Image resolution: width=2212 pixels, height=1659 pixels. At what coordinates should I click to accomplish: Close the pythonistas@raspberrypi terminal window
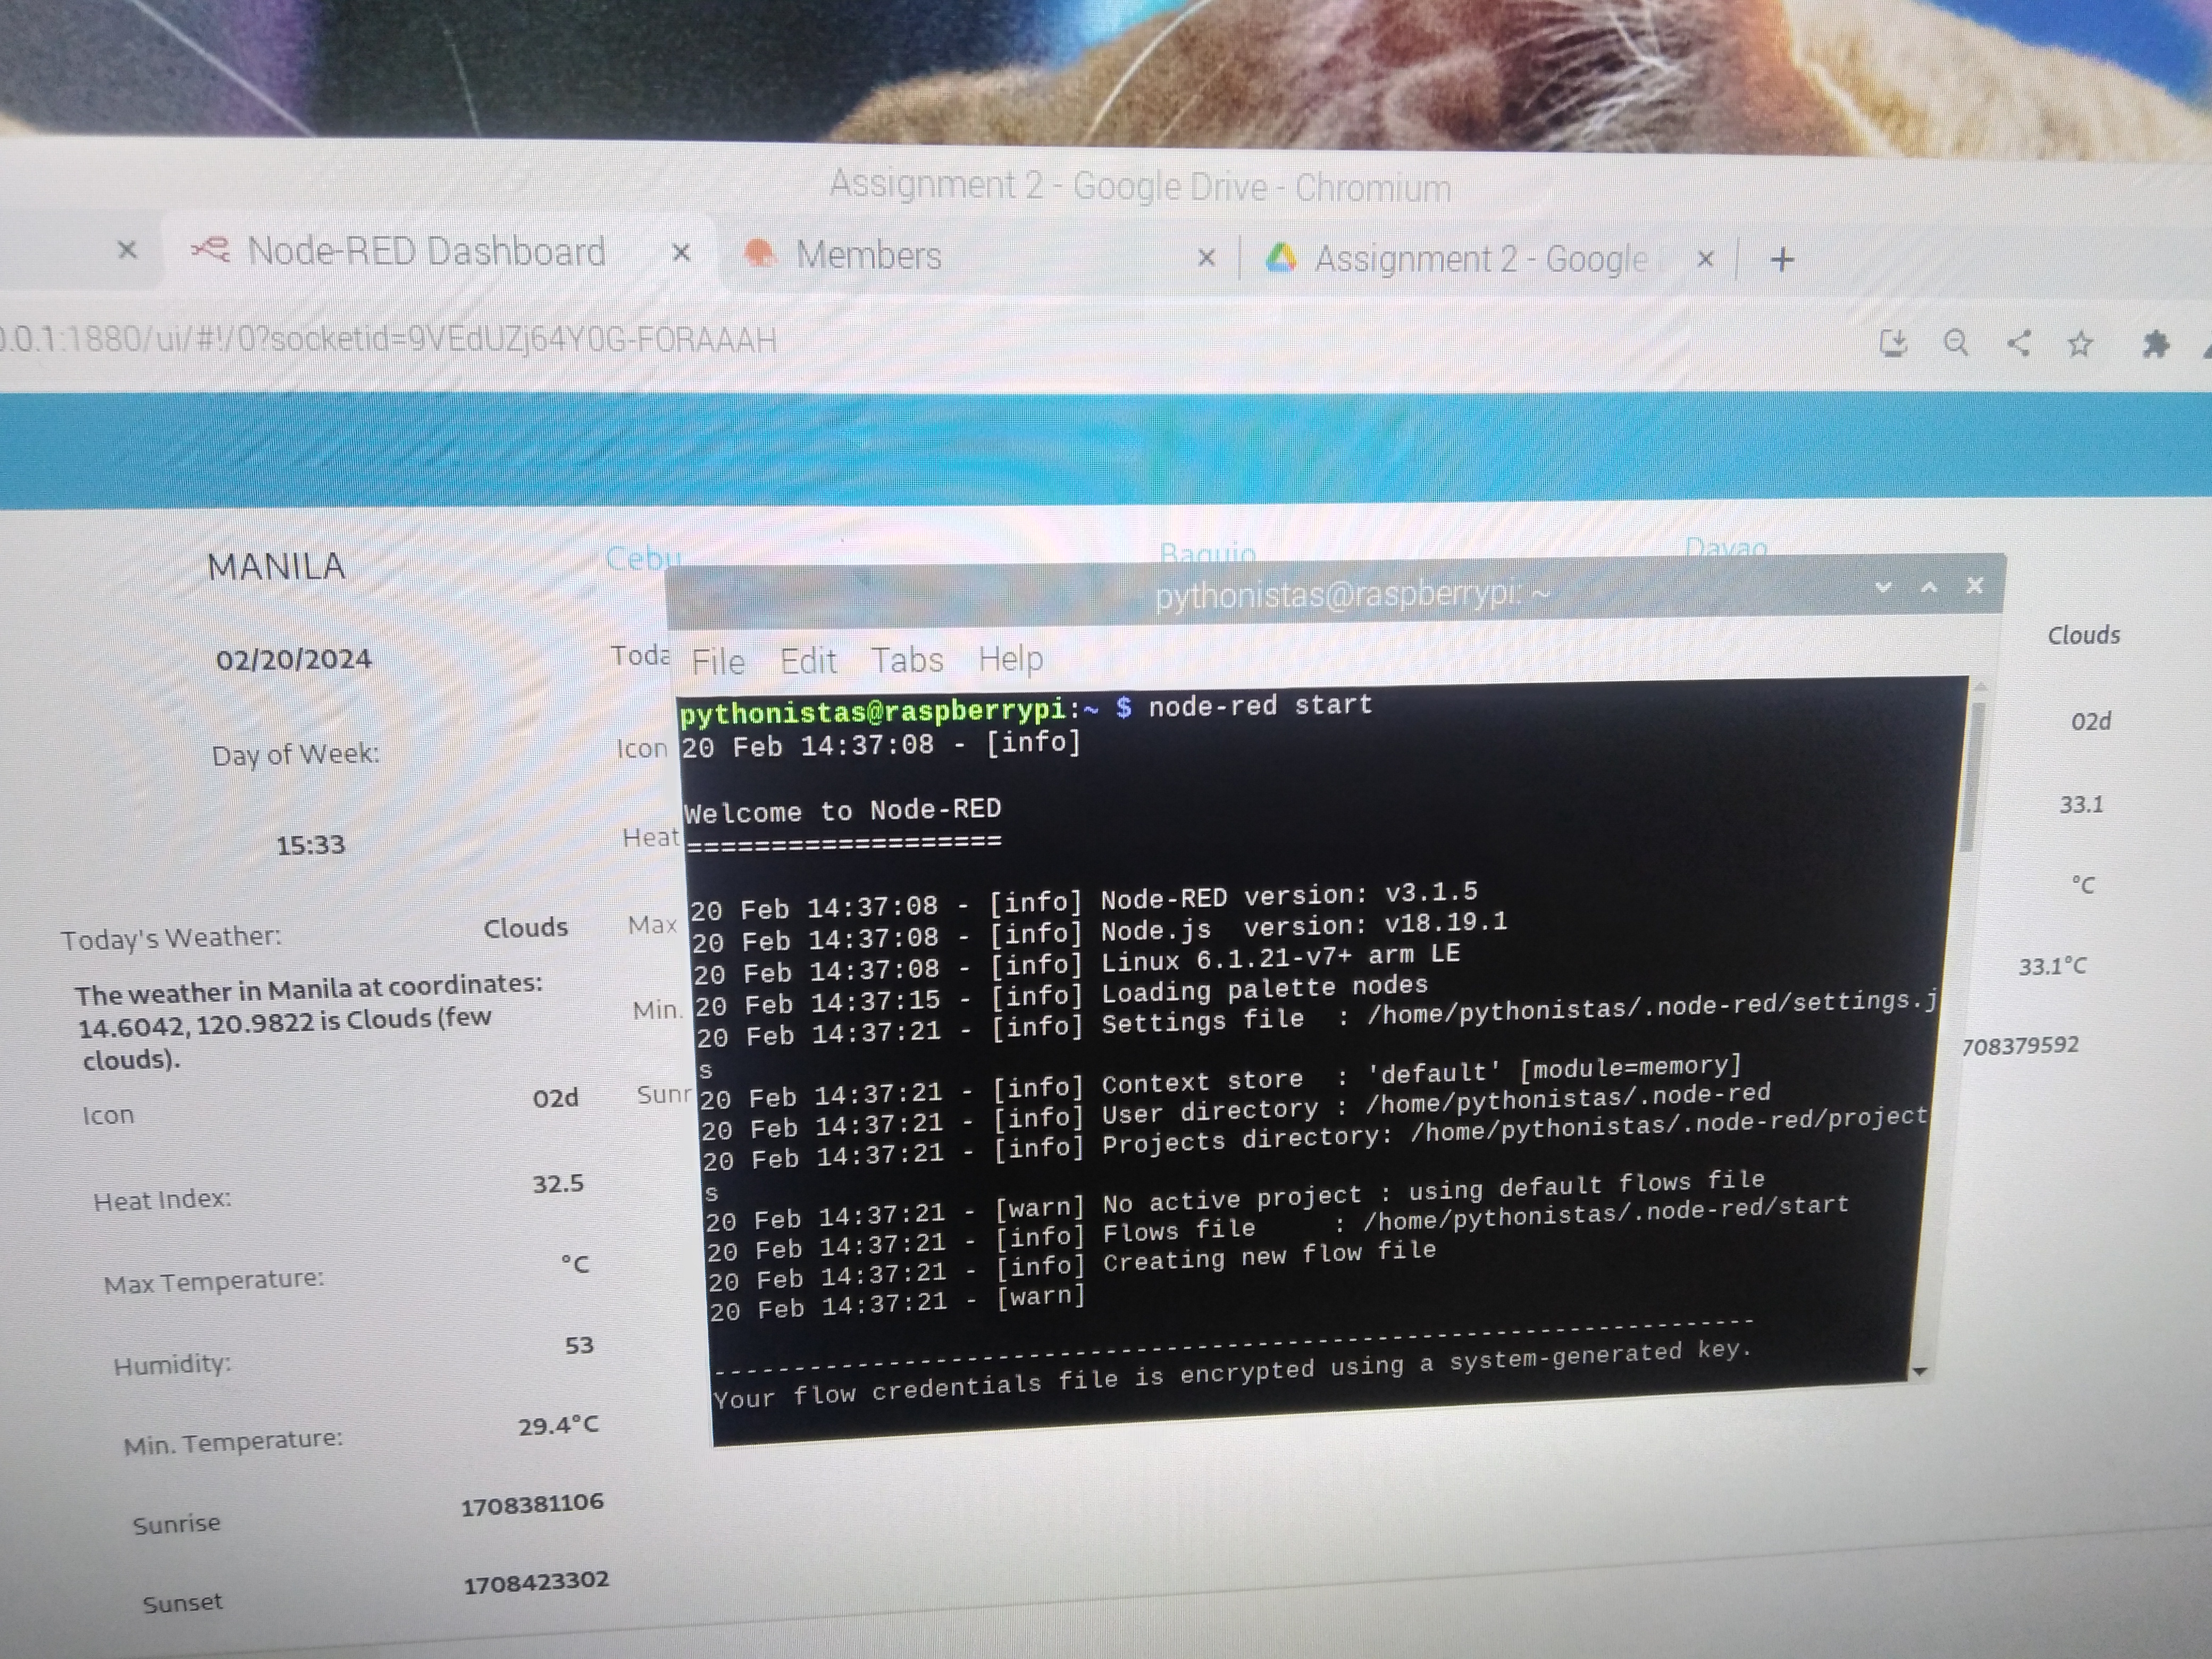(x=1975, y=586)
